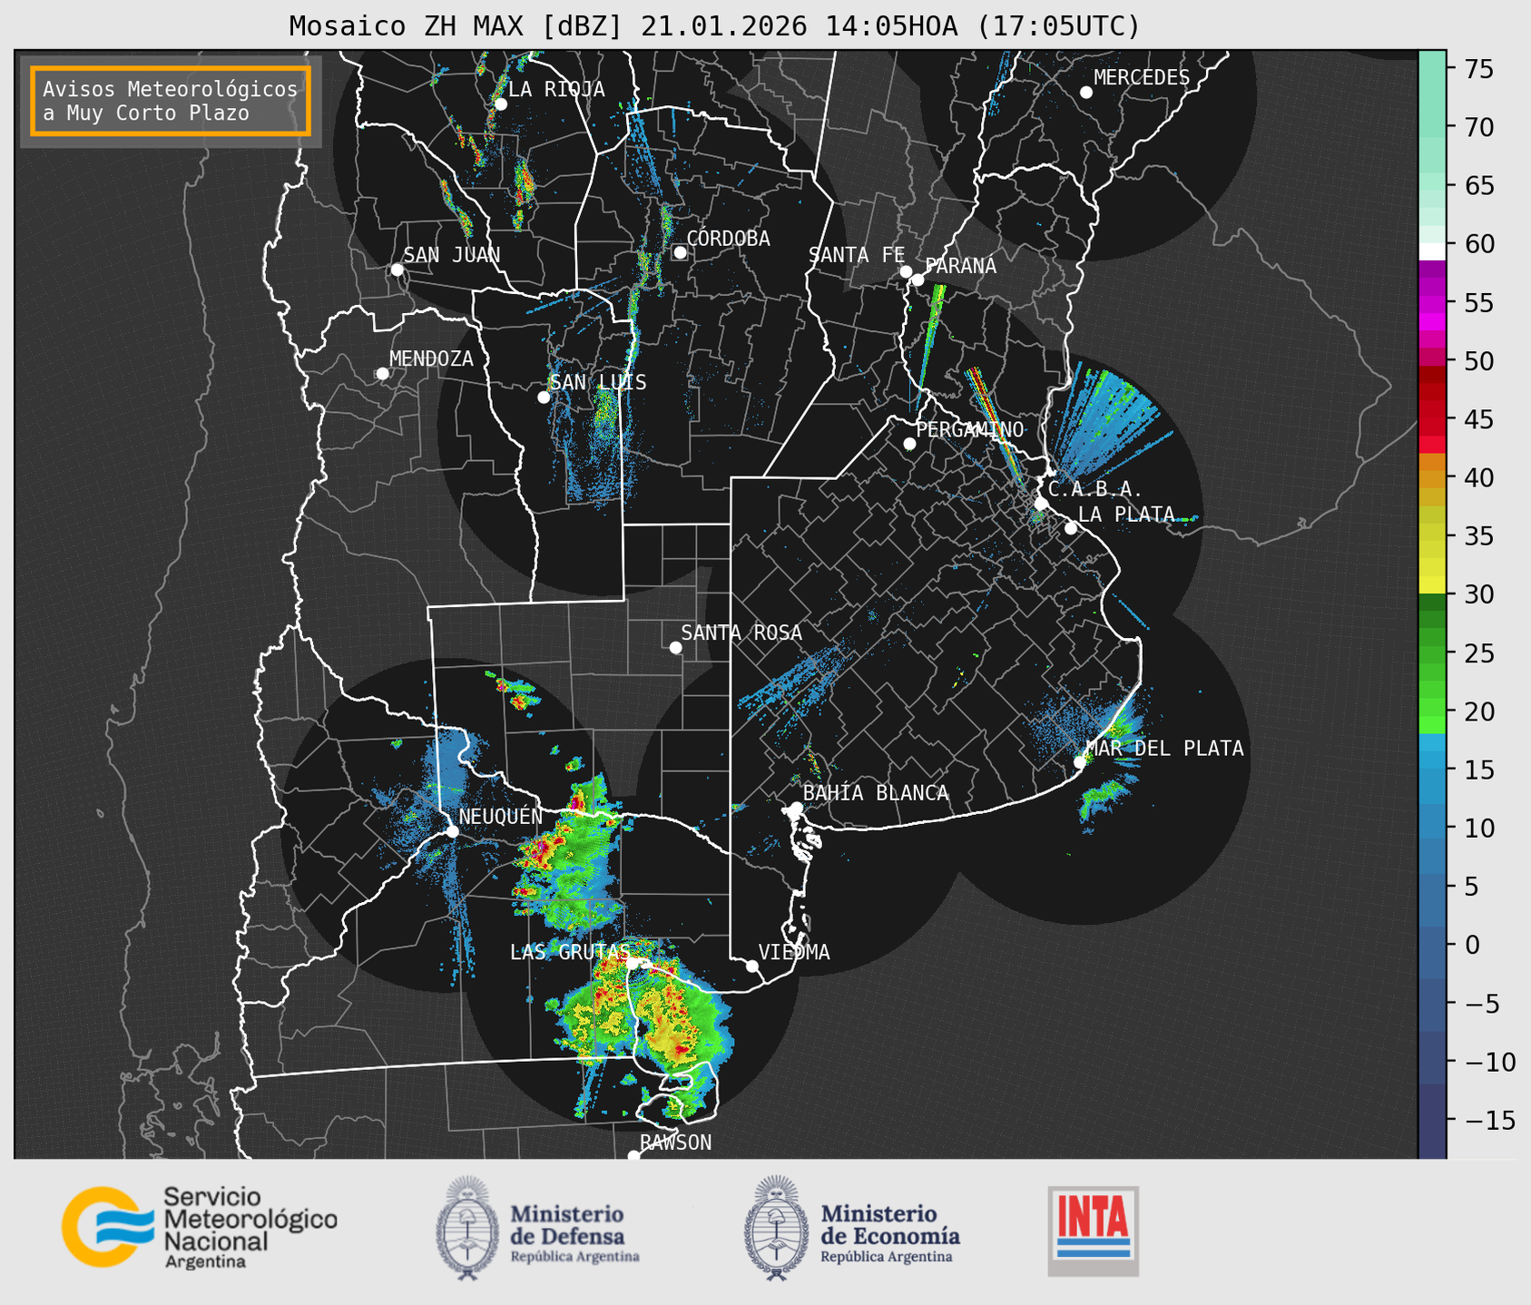
Task: Select the Viedma city marker dot
Action: pos(751,966)
